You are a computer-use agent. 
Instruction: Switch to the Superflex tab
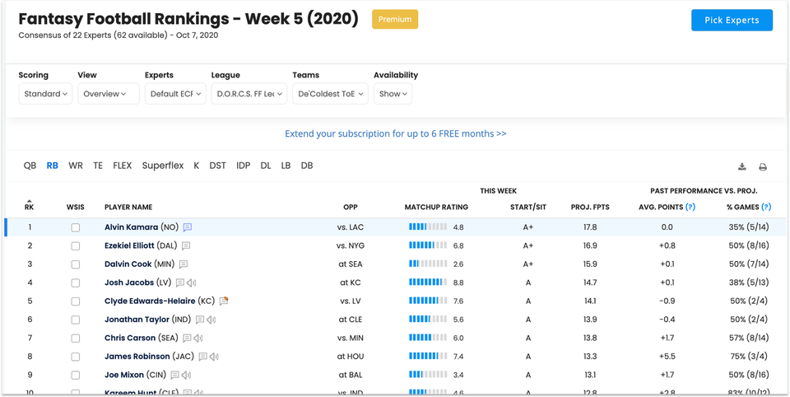click(163, 166)
